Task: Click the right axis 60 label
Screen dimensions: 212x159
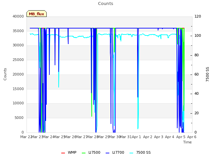Action: (x=196, y=74)
